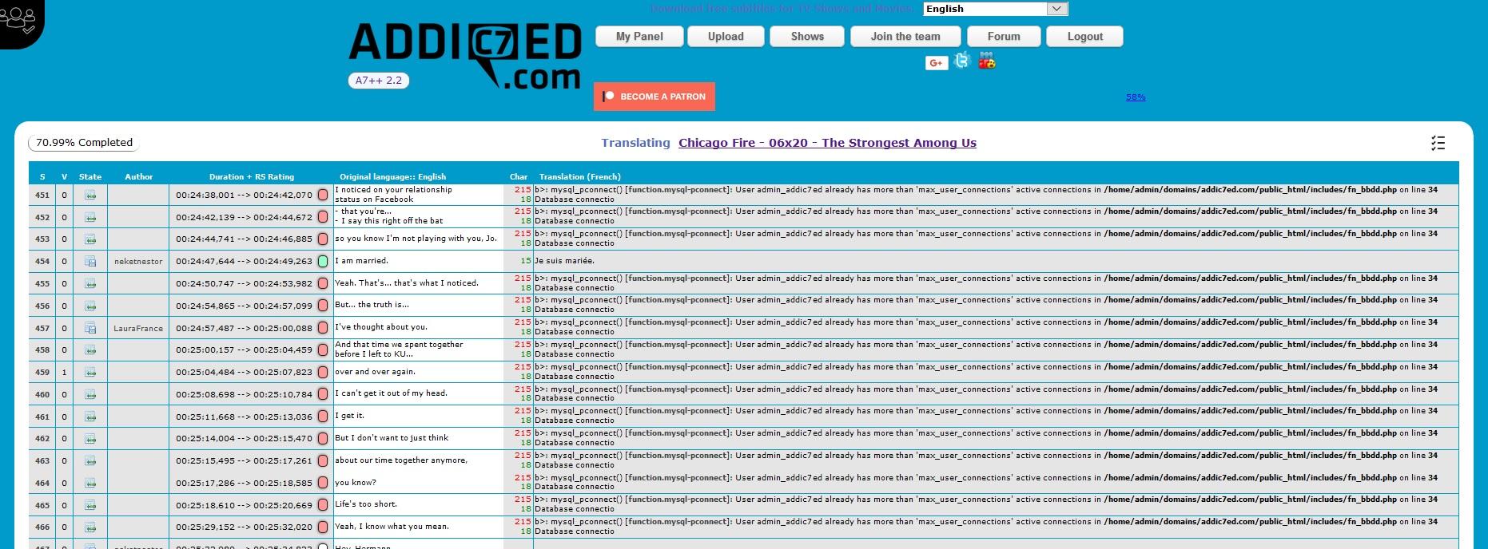Open the Twitter bird icon link

[962, 61]
